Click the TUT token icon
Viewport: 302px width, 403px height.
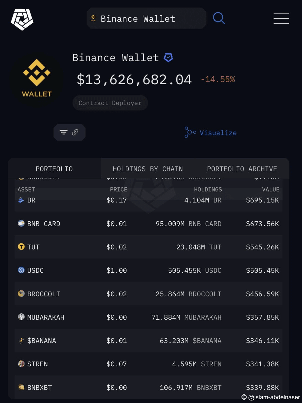(x=21, y=247)
